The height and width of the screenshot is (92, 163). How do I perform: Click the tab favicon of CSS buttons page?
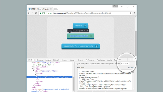pos(30,9)
